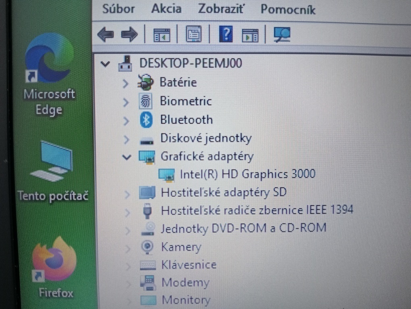Click the Kamery camera icon
This screenshot has width=411, height=309.
click(147, 247)
